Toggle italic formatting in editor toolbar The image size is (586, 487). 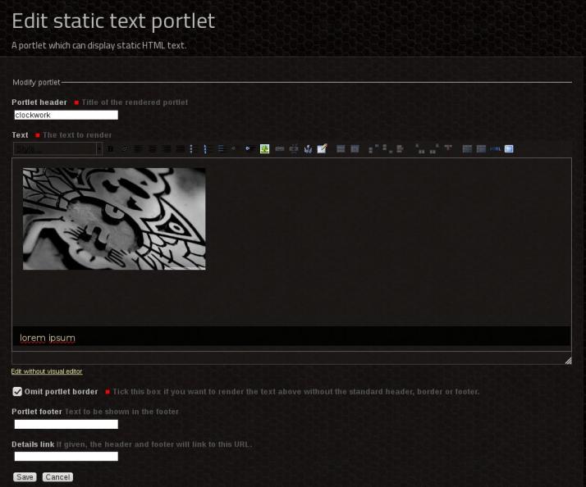pos(124,149)
